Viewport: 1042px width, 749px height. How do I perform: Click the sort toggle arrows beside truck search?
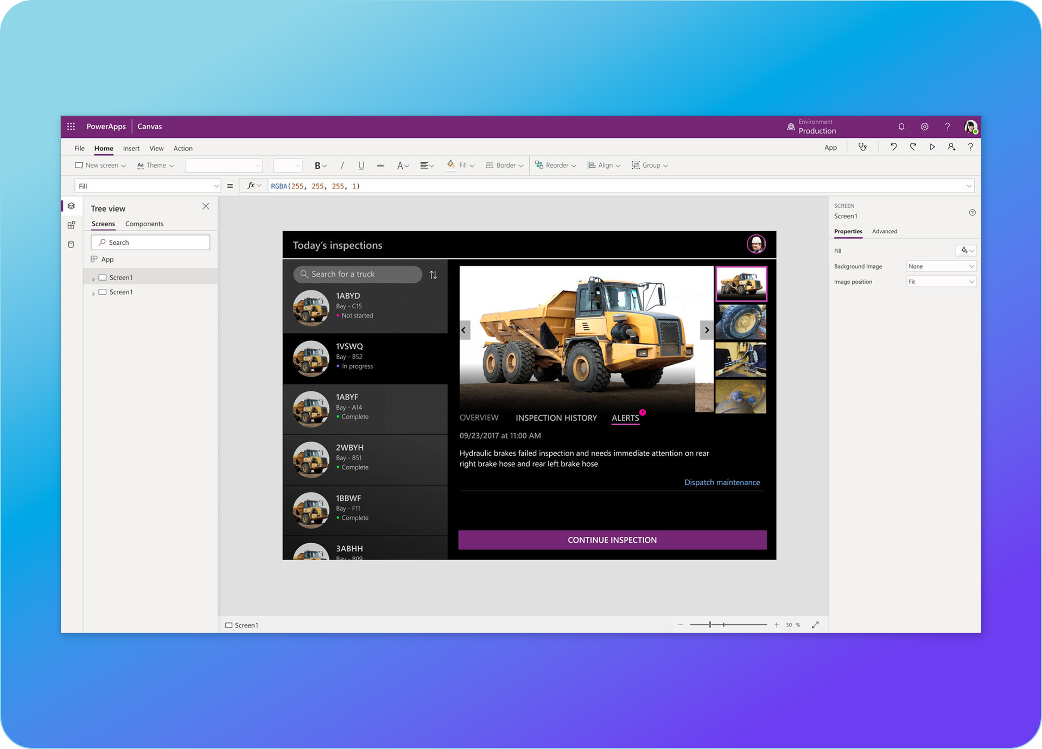click(x=433, y=275)
